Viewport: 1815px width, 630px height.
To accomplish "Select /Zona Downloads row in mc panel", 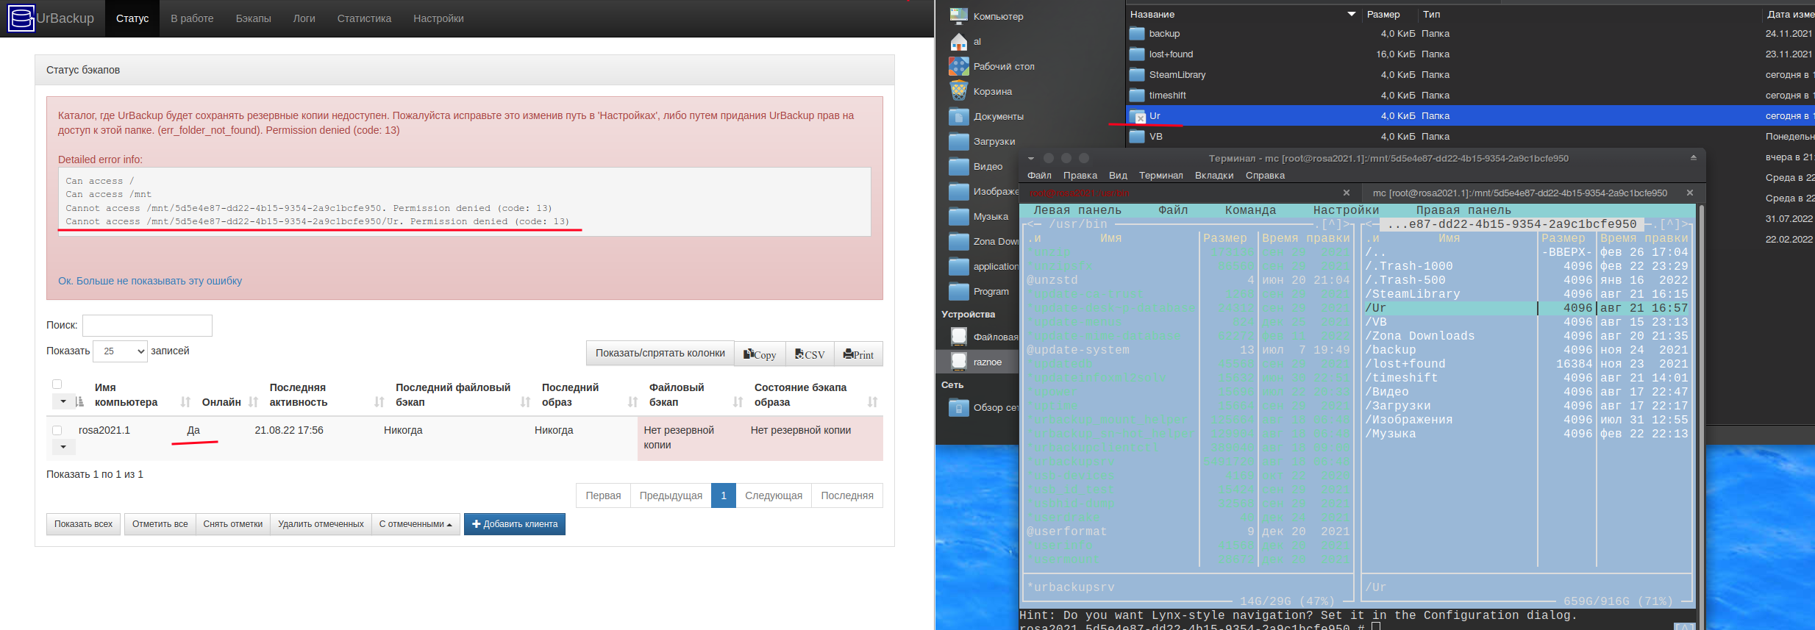I will (x=1526, y=336).
